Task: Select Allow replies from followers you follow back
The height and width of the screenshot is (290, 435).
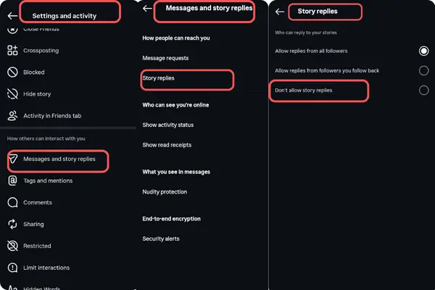Action: 423,70
